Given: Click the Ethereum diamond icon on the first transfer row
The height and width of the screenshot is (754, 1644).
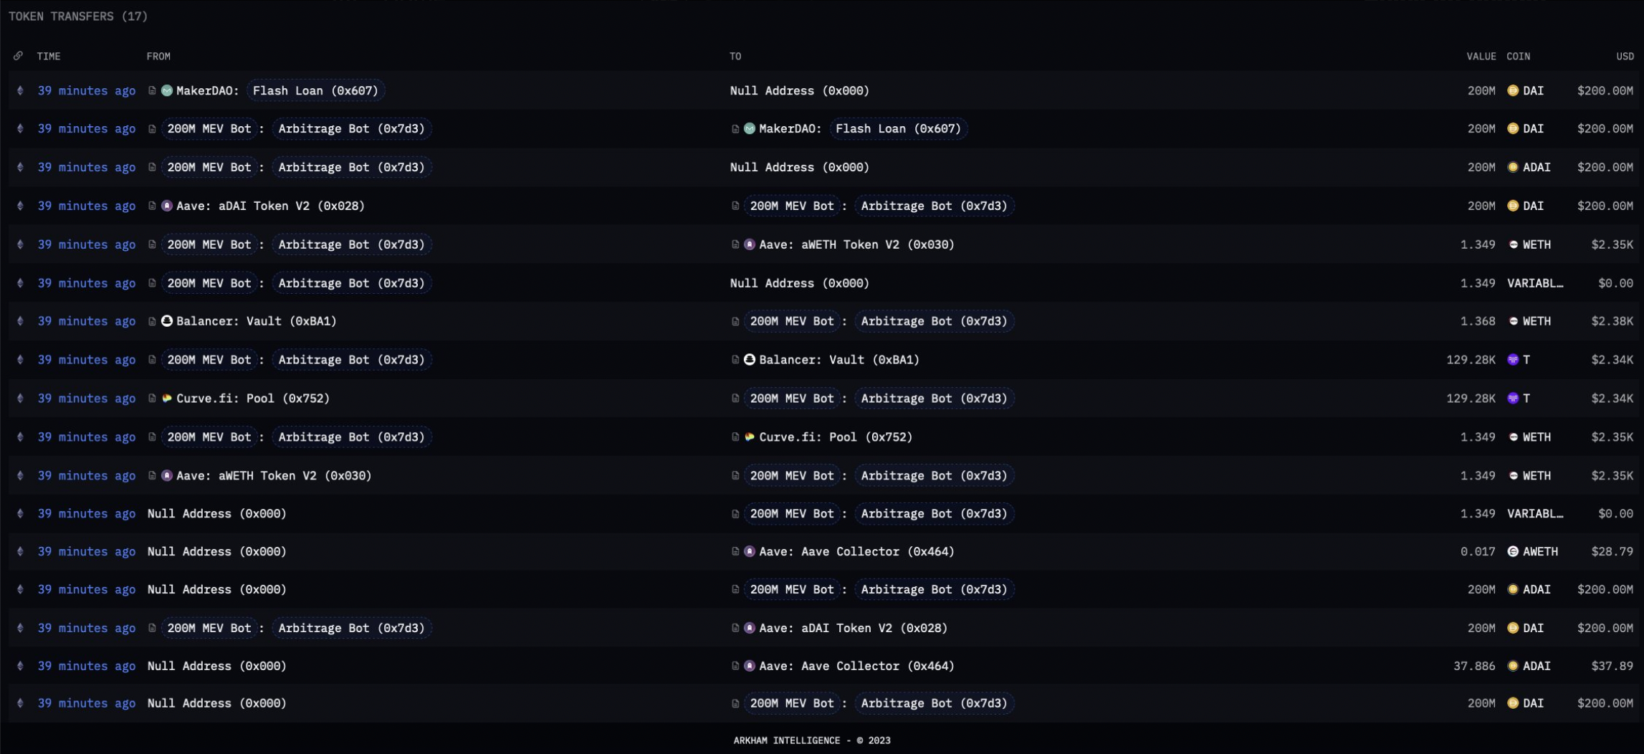Looking at the screenshot, I should pyautogui.click(x=20, y=90).
